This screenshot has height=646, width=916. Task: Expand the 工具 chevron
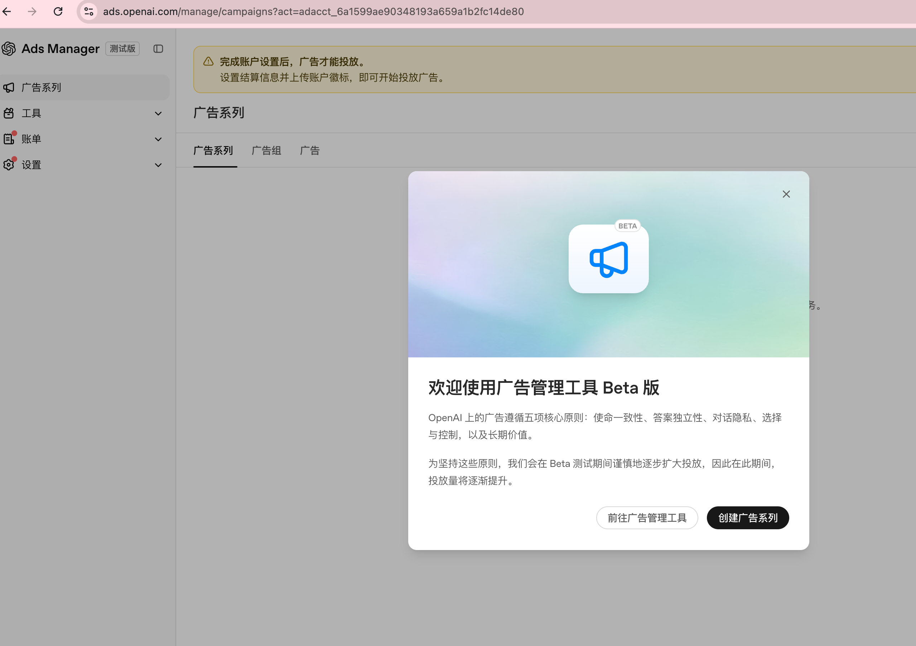tap(158, 114)
